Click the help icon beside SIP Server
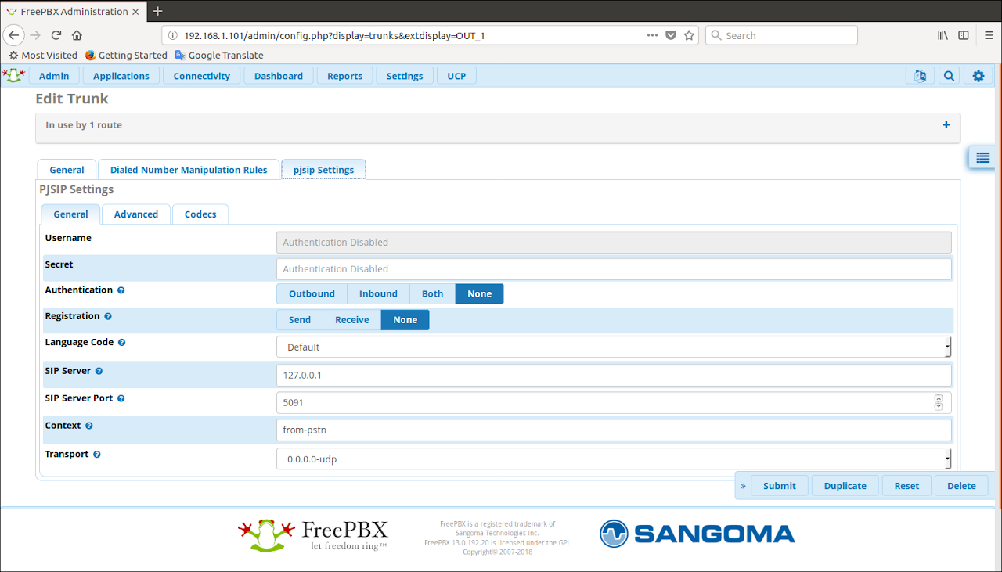Image resolution: width=1002 pixels, height=572 pixels. coord(99,371)
